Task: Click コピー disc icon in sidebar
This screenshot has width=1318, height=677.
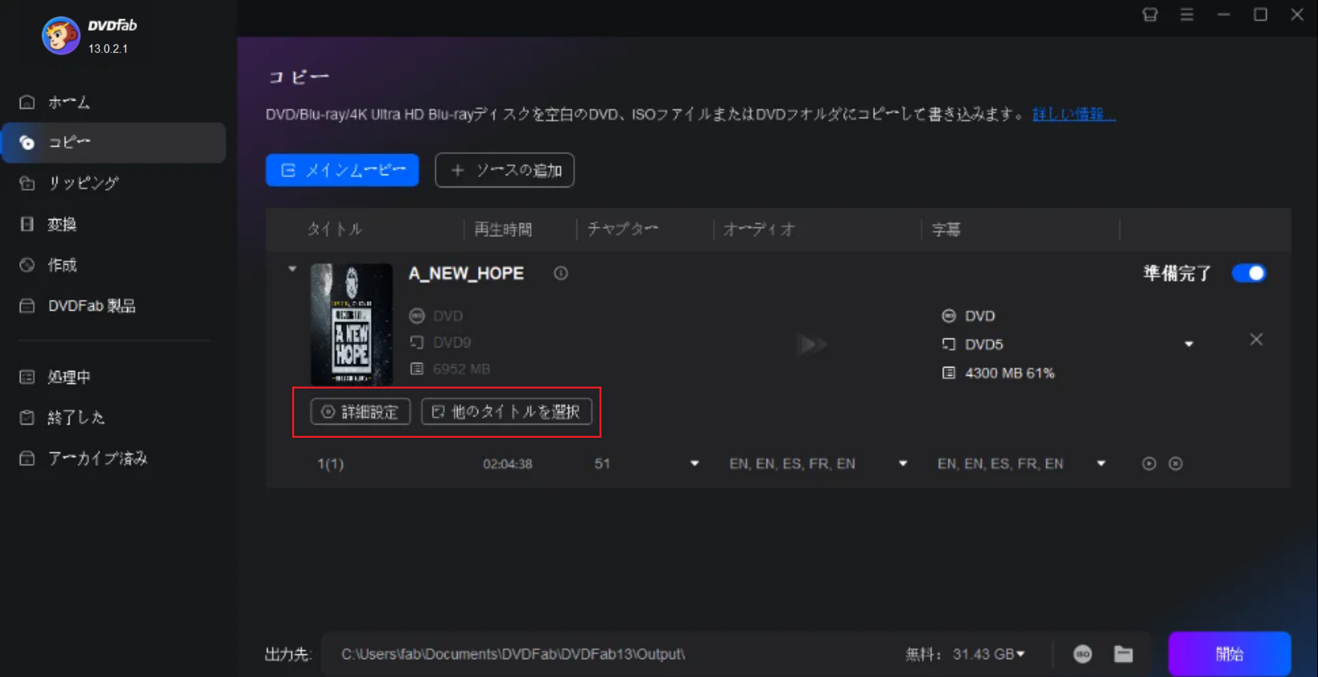Action: (x=27, y=143)
